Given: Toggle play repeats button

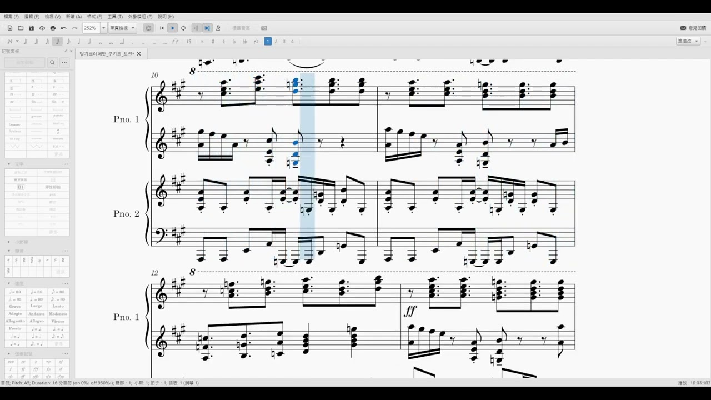Looking at the screenshot, I should click(x=196, y=28).
